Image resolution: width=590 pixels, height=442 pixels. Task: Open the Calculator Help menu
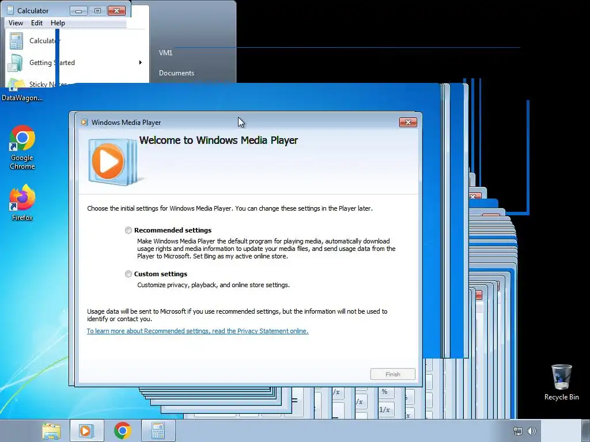pos(58,23)
